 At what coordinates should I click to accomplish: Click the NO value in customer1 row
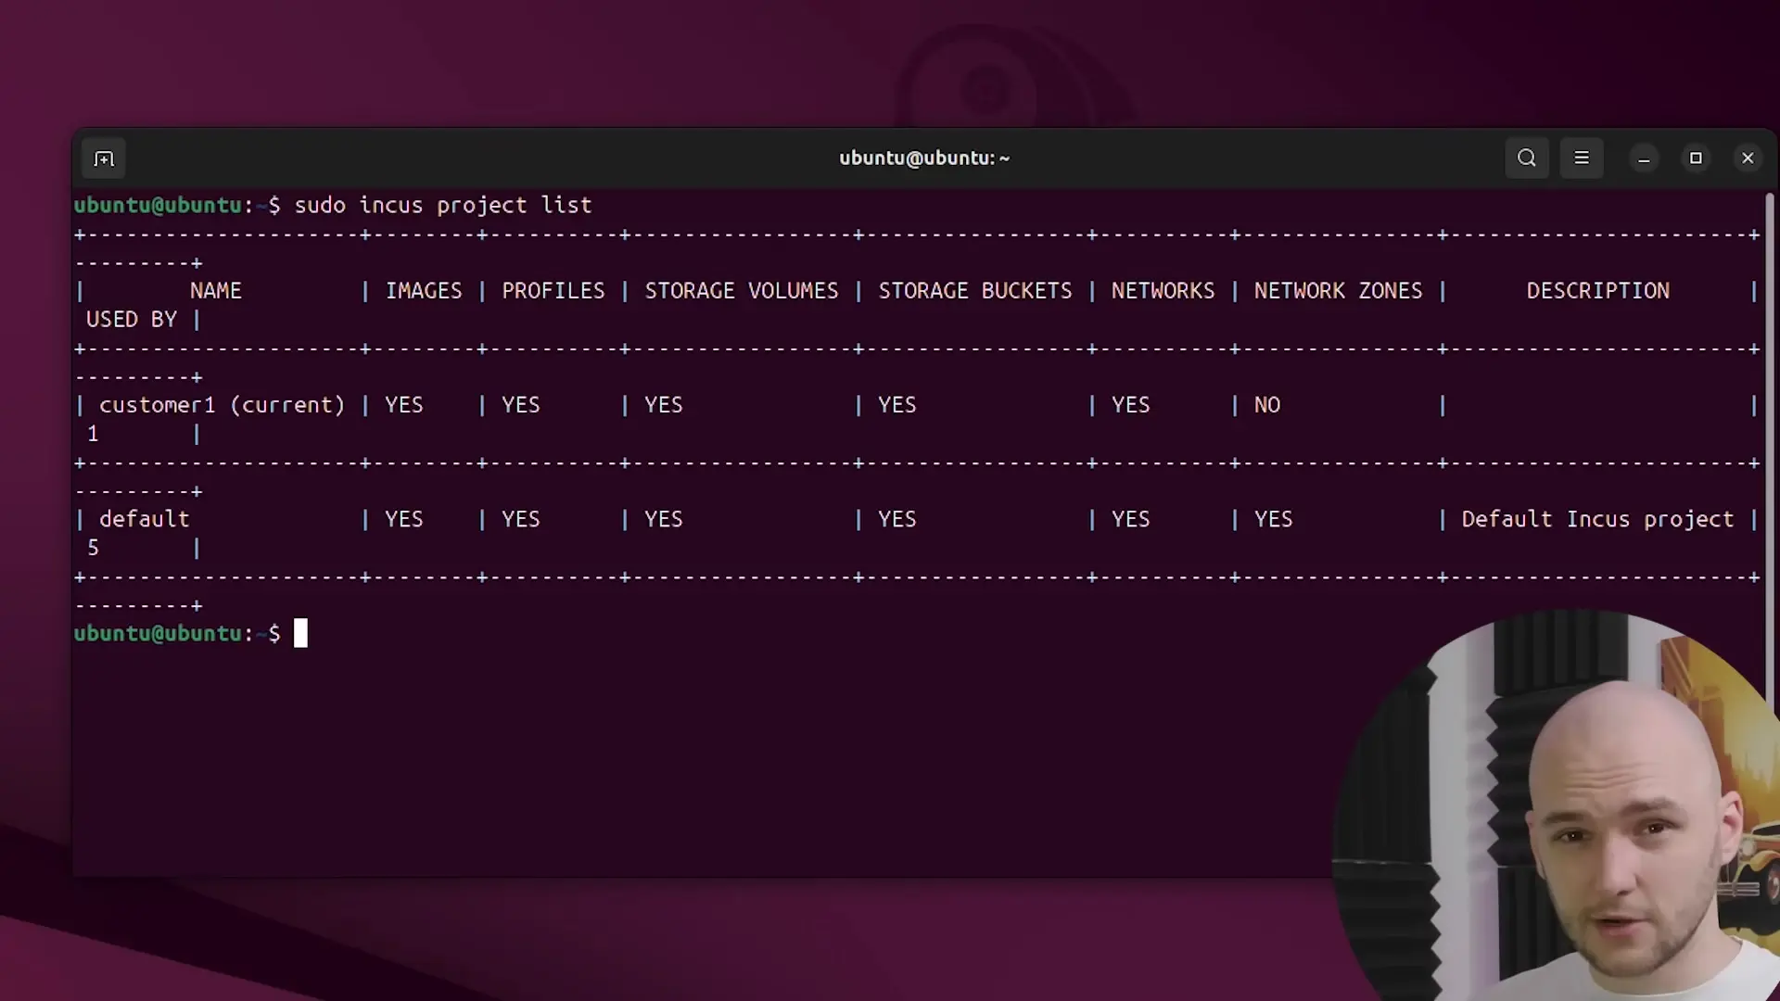tap(1267, 405)
